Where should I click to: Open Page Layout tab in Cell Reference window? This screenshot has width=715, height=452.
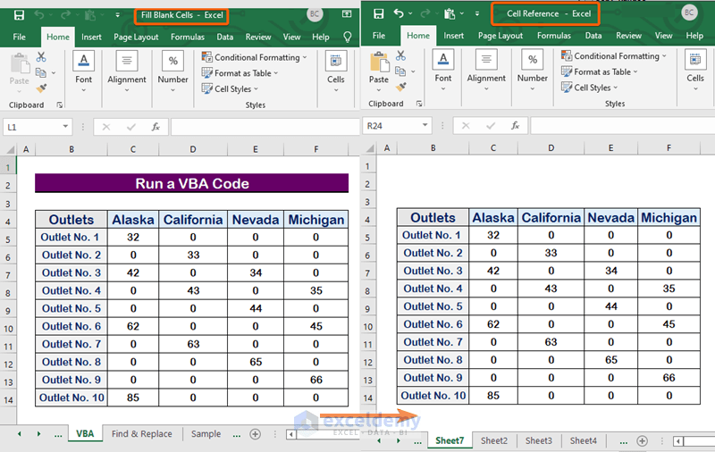500,36
